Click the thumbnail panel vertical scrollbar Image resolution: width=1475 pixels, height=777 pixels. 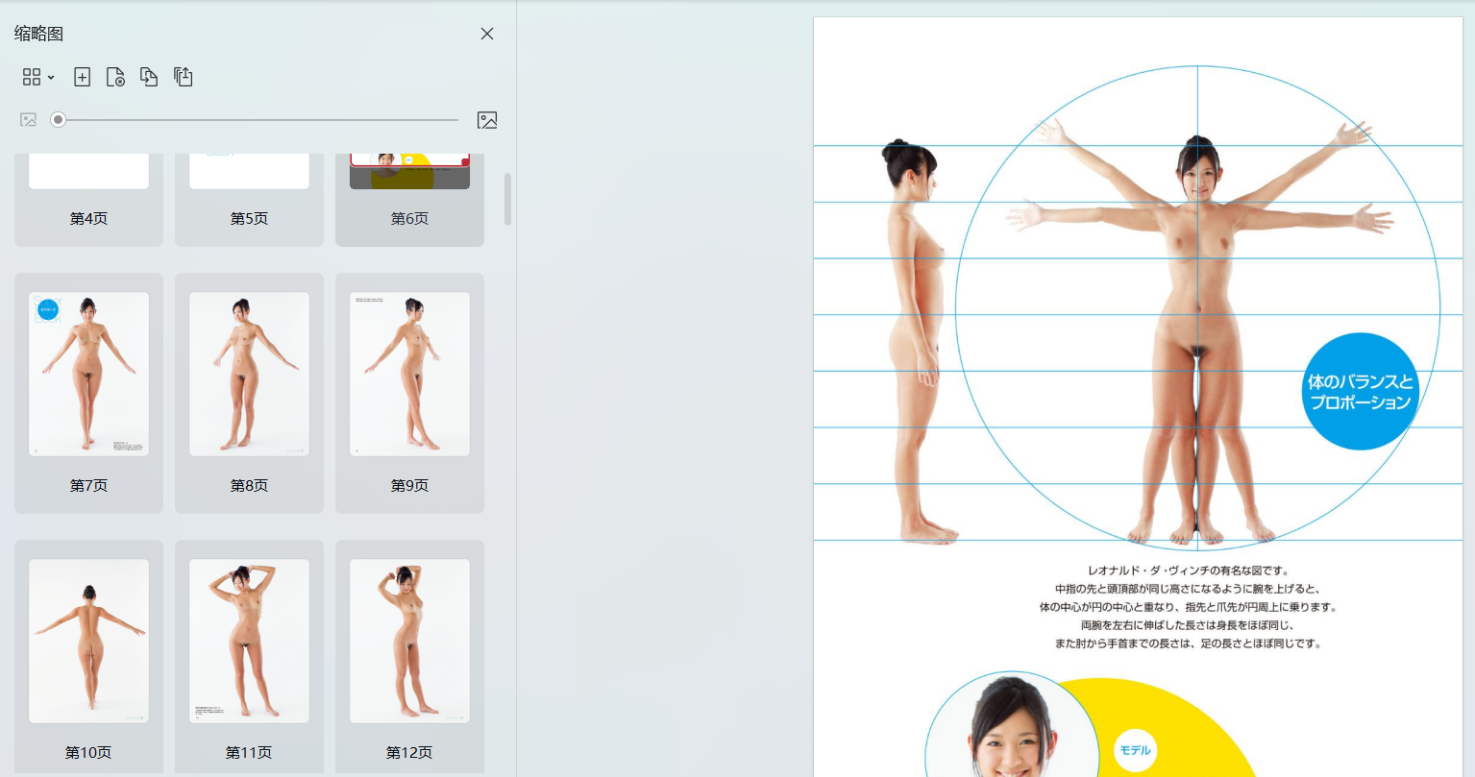[x=507, y=199]
